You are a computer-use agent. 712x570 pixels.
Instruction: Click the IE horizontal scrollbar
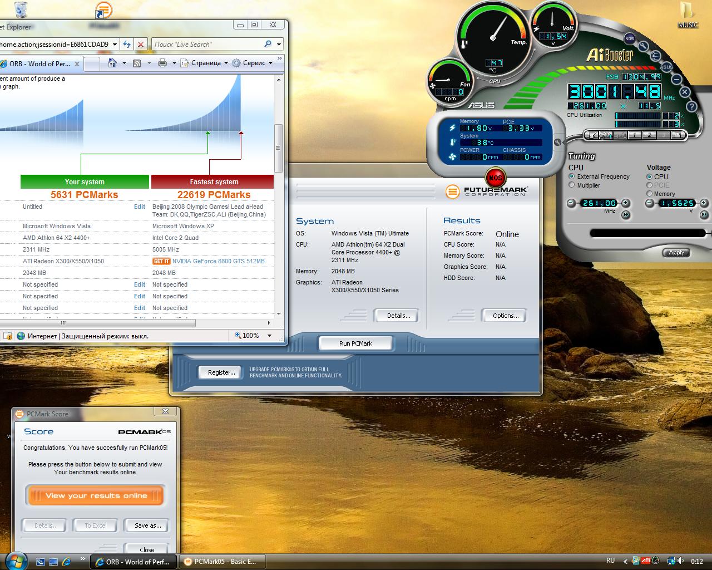coord(97,323)
